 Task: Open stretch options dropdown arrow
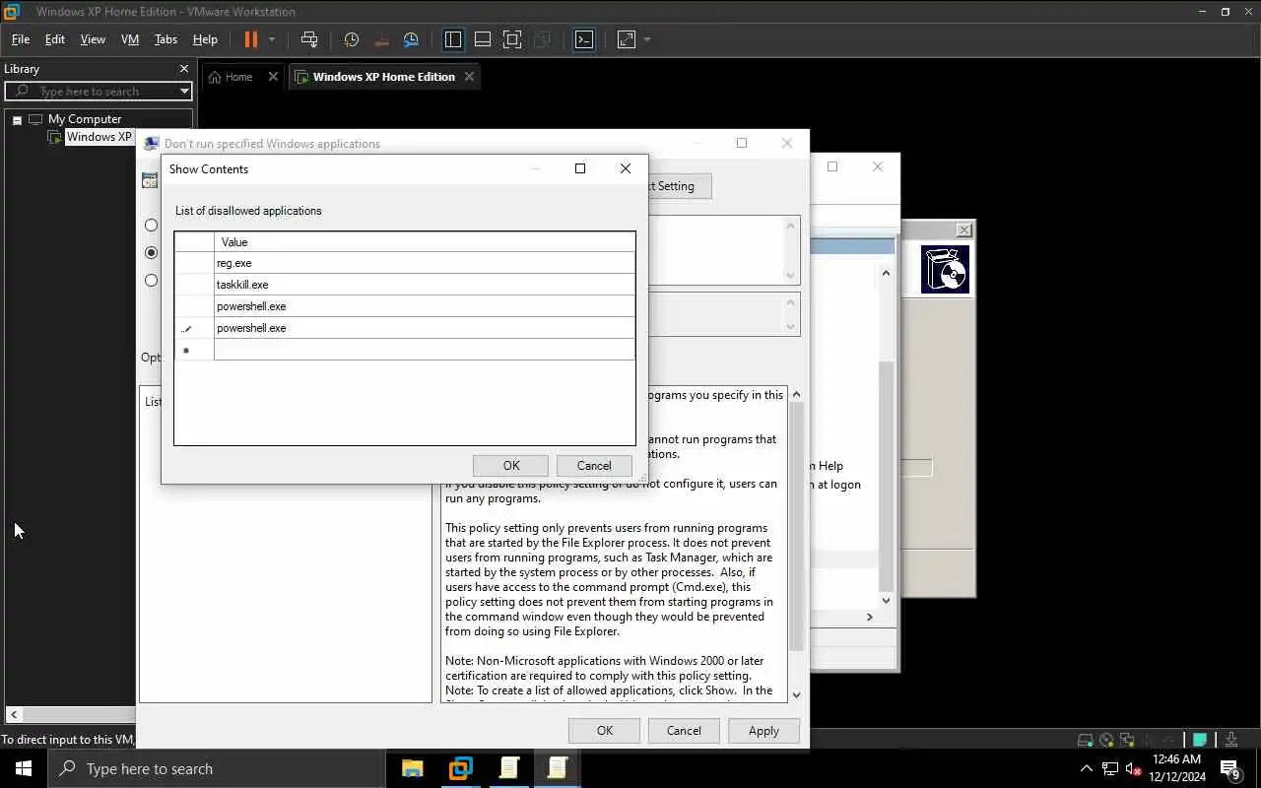point(647,39)
